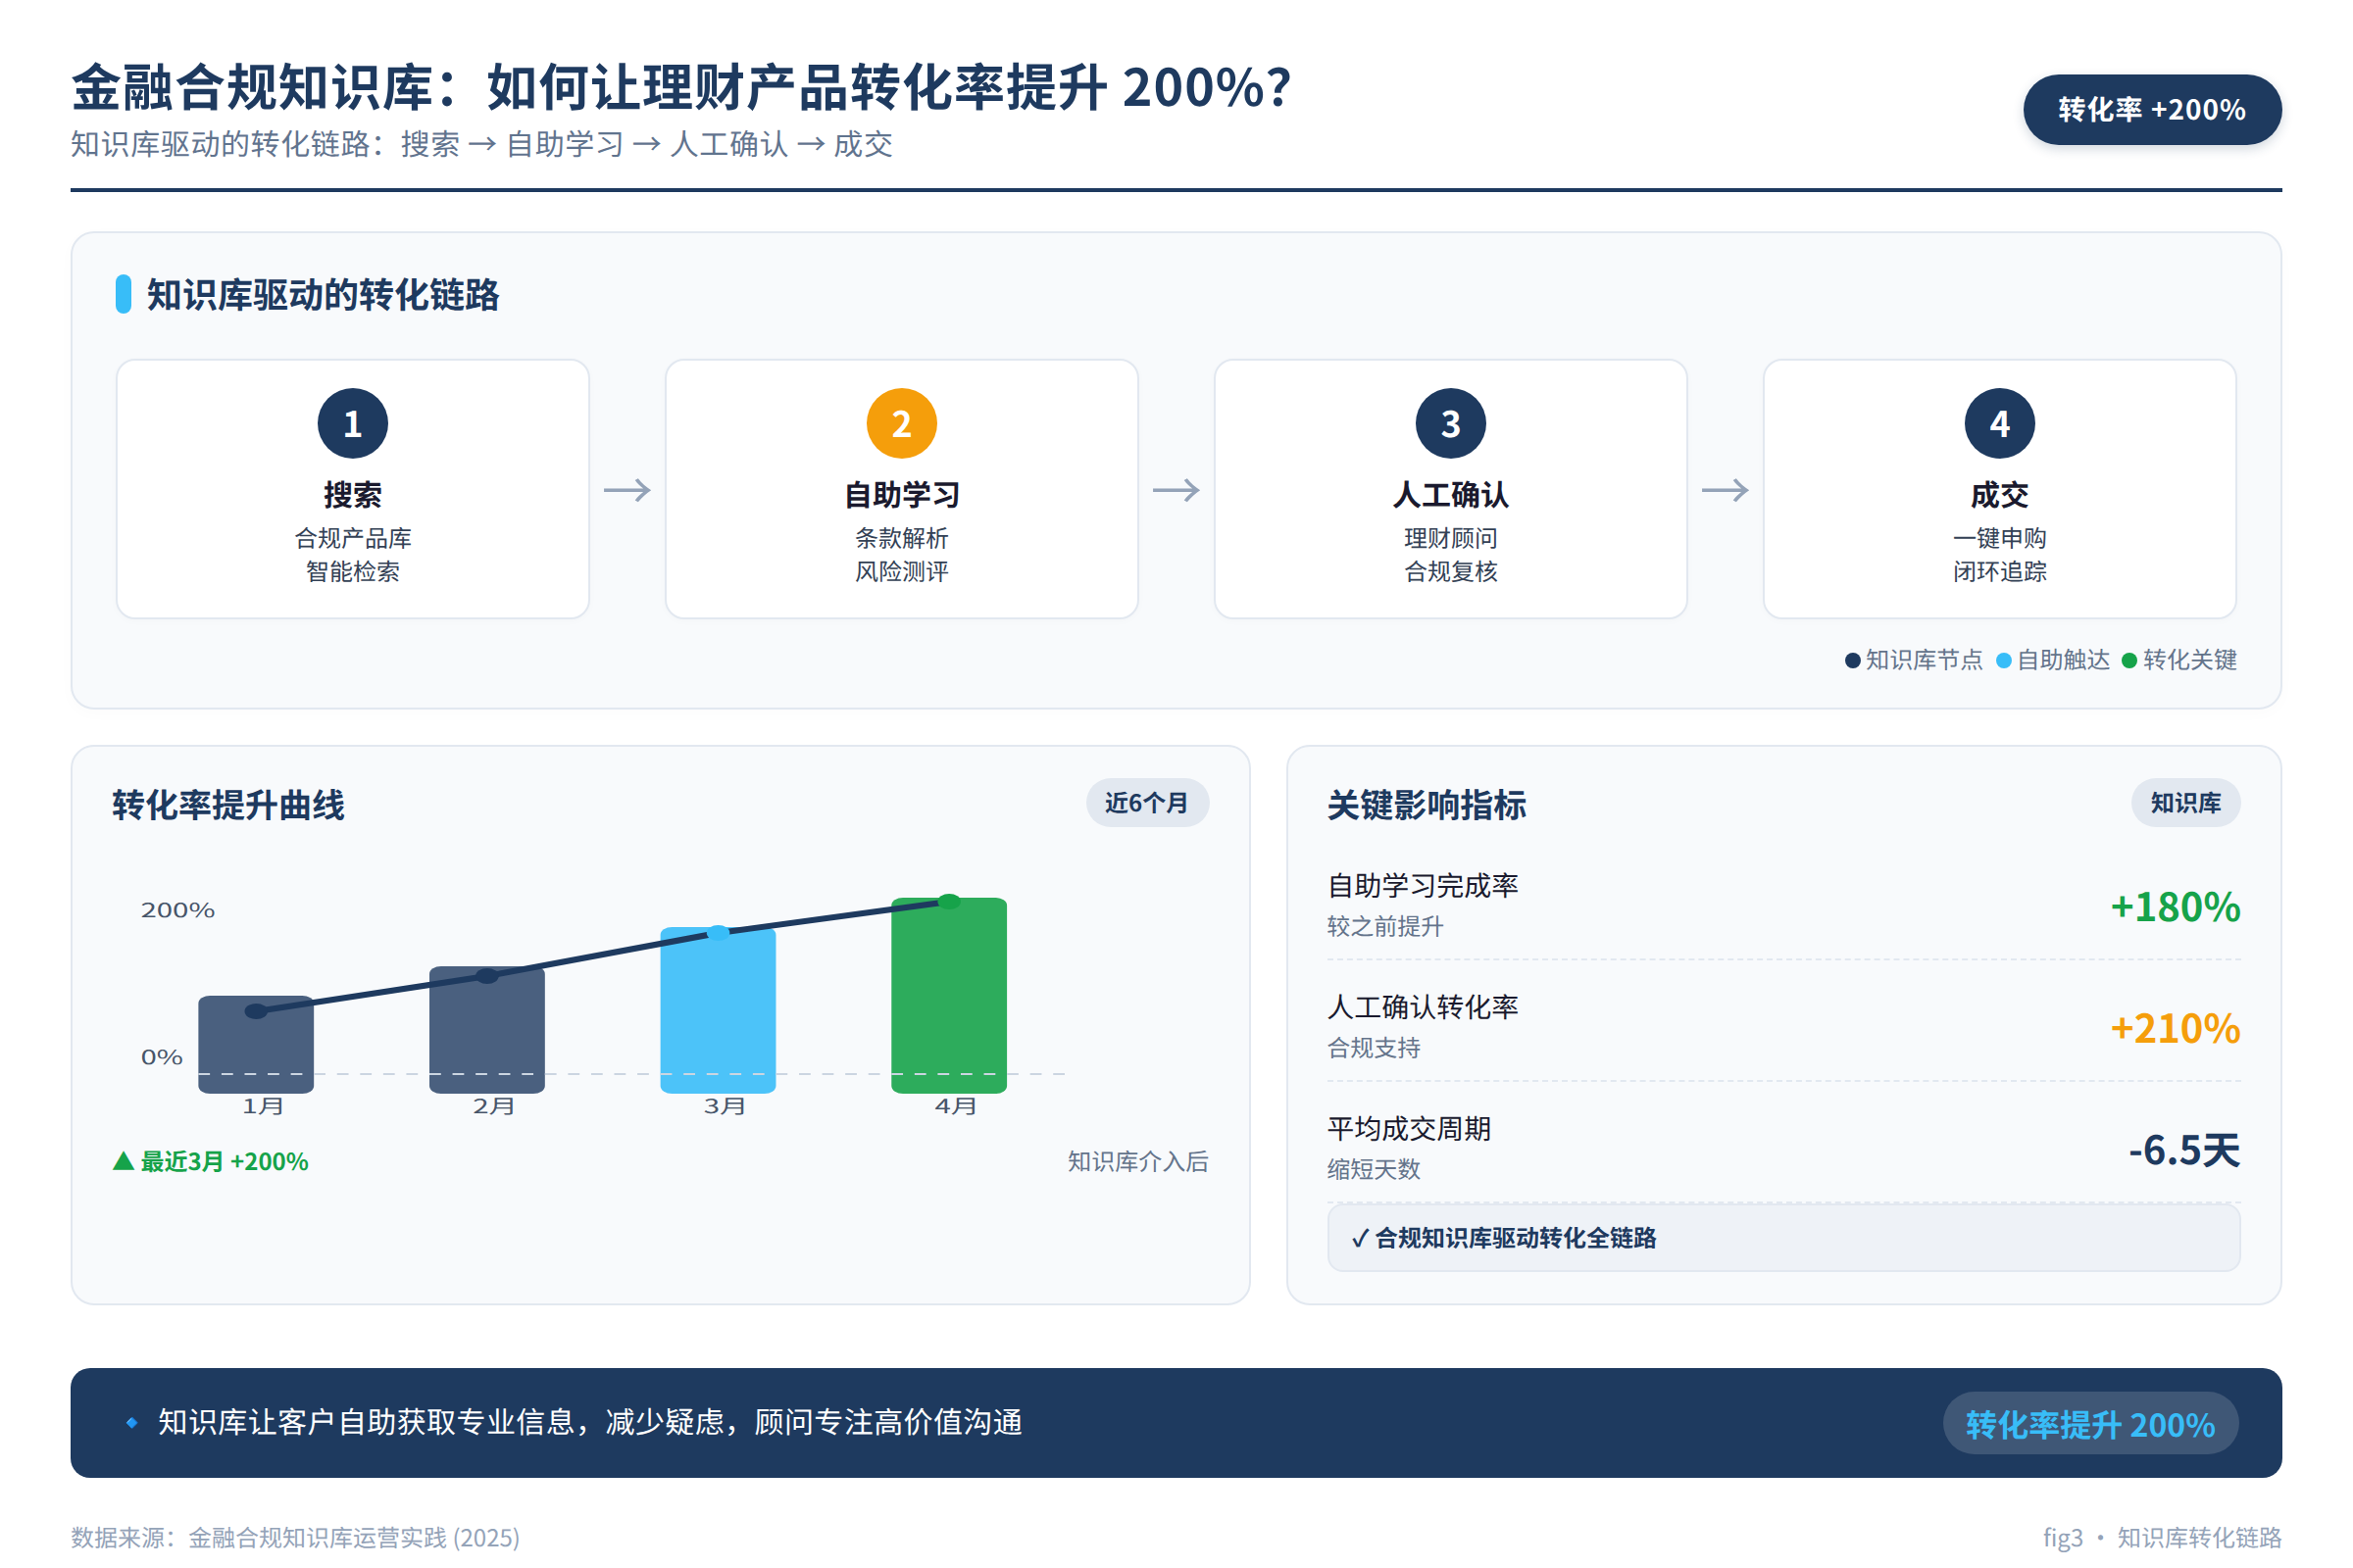Click the 转化率 +200% badge in the header
This screenshot has height=1568, width=2353.
click(2152, 109)
